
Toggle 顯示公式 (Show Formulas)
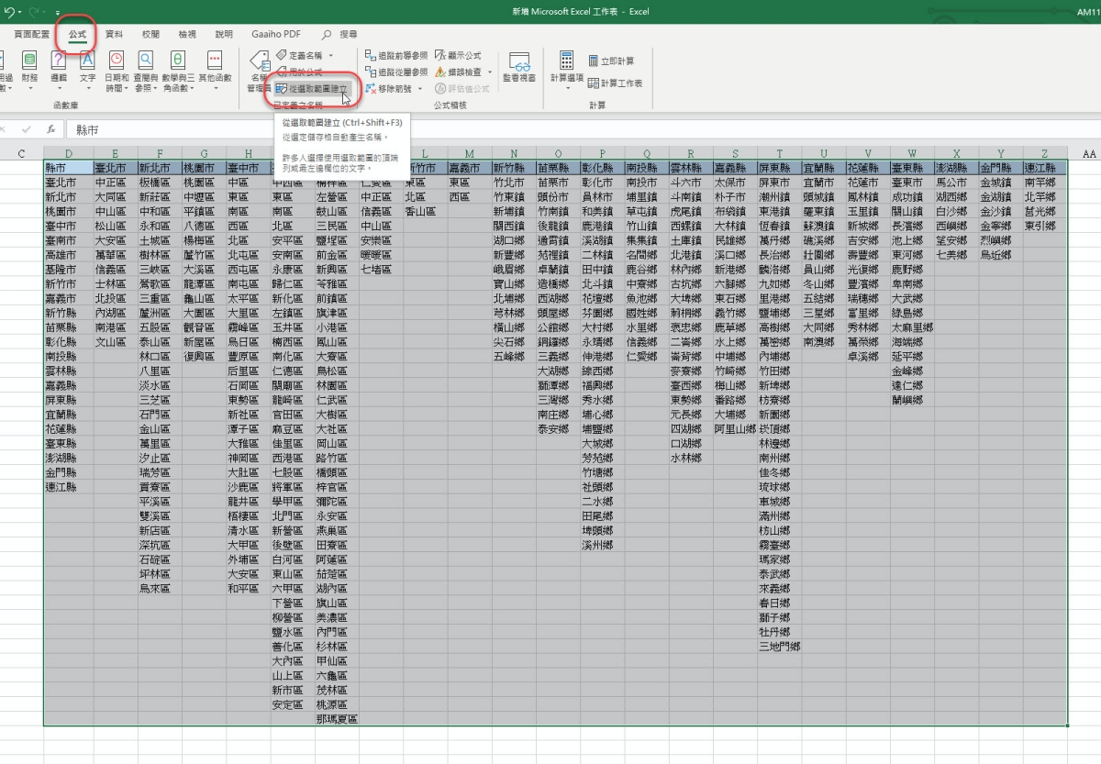pyautogui.click(x=457, y=55)
